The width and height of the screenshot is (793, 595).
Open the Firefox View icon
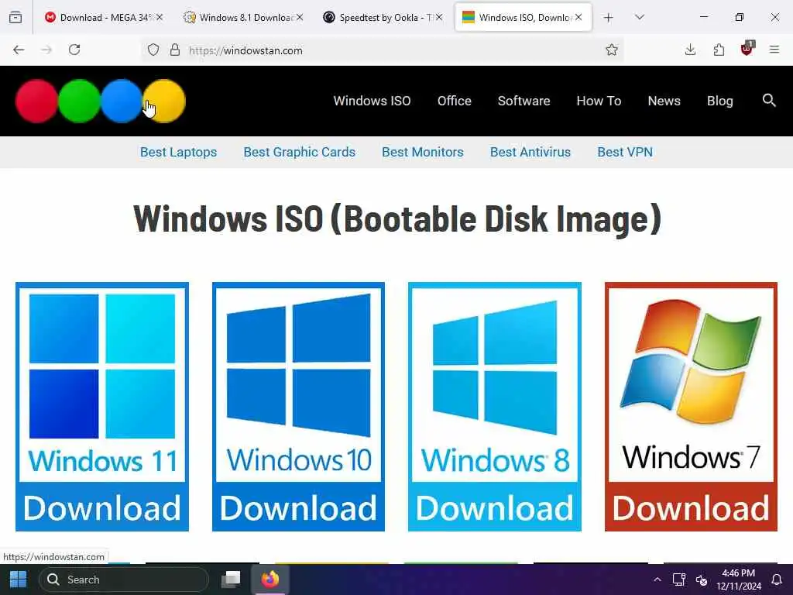click(x=15, y=17)
